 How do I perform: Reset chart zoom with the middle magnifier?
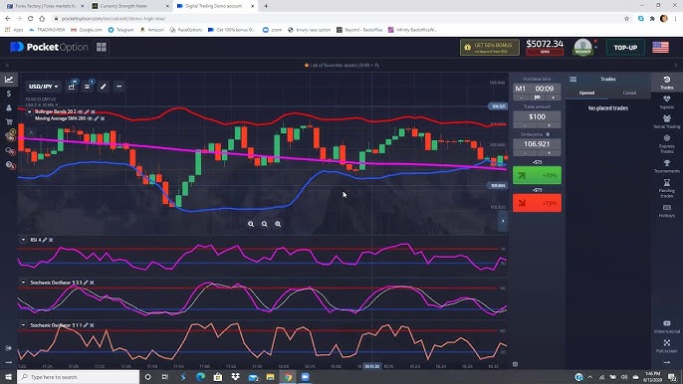pos(265,224)
